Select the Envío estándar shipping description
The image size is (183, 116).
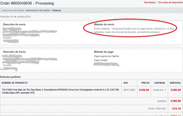134,30
